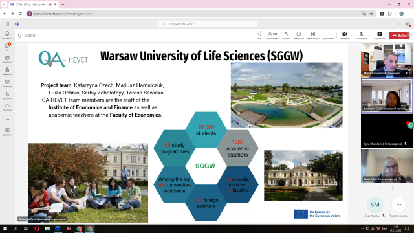Screen dimensions: 414x233
Task: Open Activity notifications in Teams sidebar
Action: pyautogui.click(x=7, y=35)
